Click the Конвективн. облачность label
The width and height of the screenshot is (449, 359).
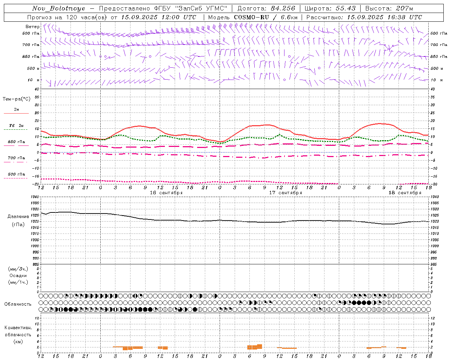(x=18, y=331)
